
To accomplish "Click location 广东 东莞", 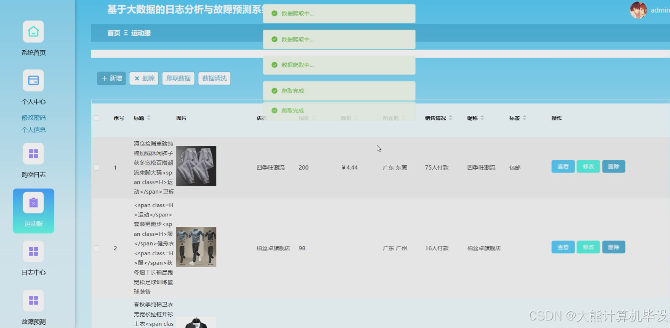I will tap(395, 168).
